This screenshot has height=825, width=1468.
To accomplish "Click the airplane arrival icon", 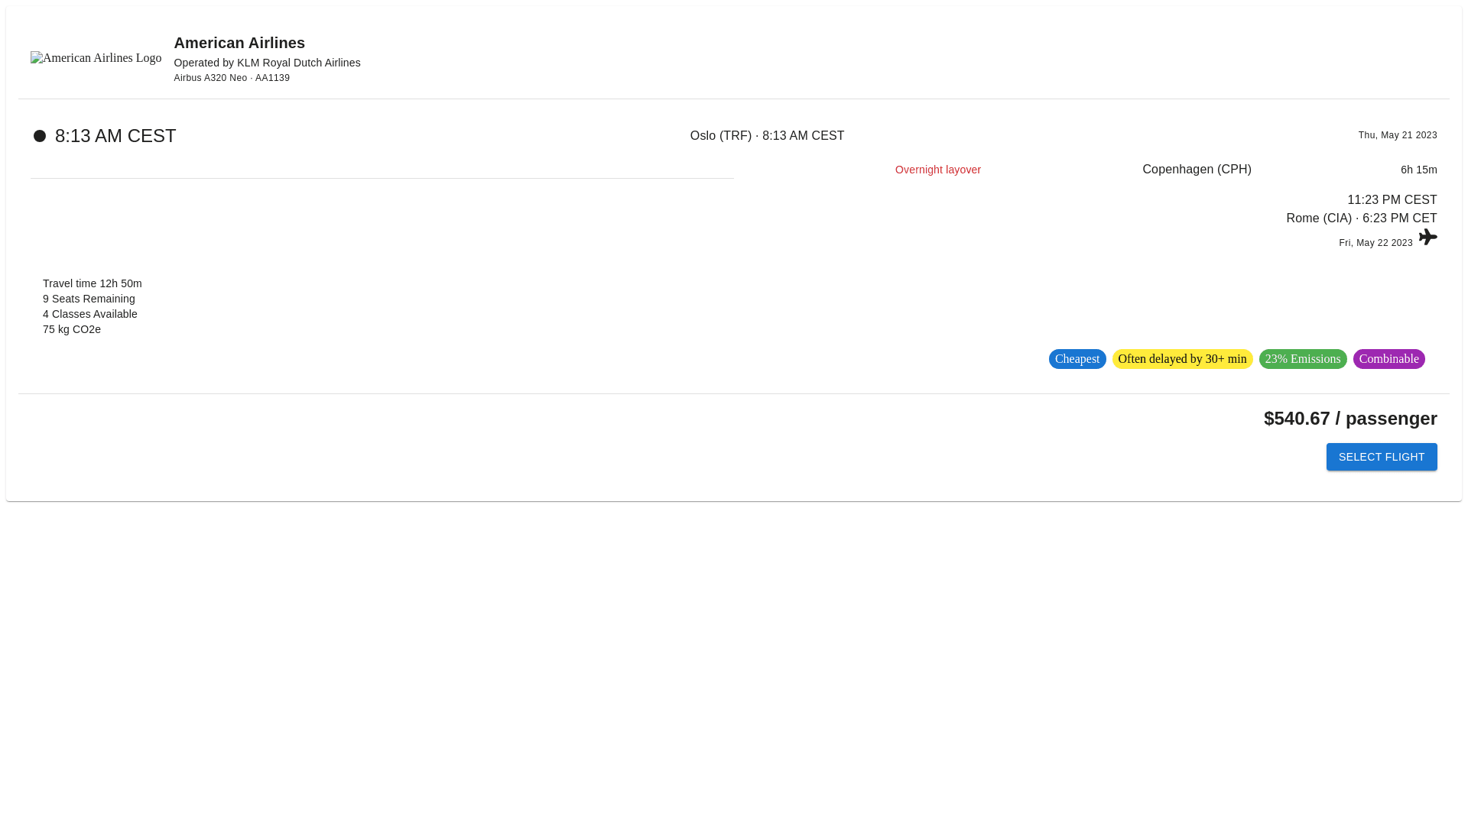I will 1427,237.
